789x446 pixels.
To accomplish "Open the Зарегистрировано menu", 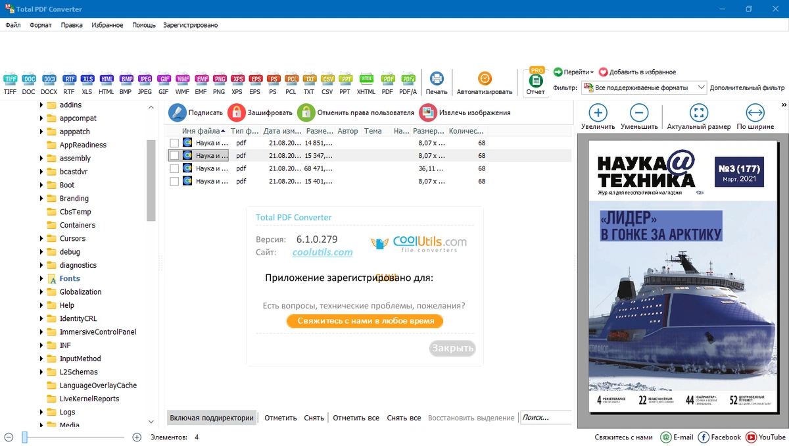I will (x=191, y=25).
